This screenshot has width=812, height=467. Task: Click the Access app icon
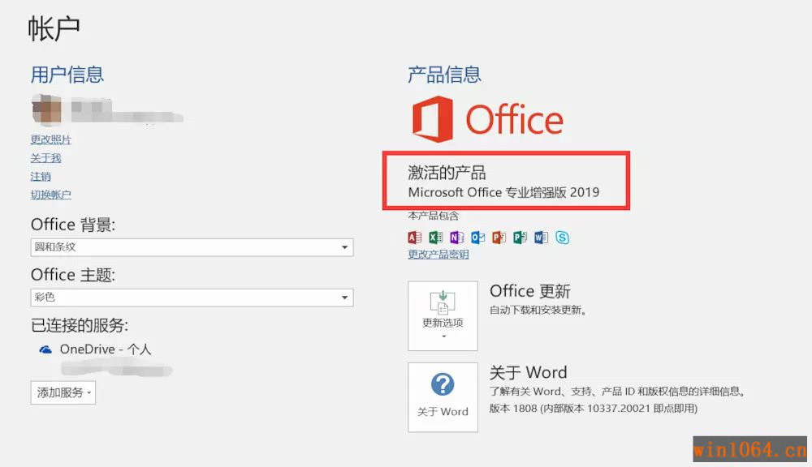pos(415,238)
